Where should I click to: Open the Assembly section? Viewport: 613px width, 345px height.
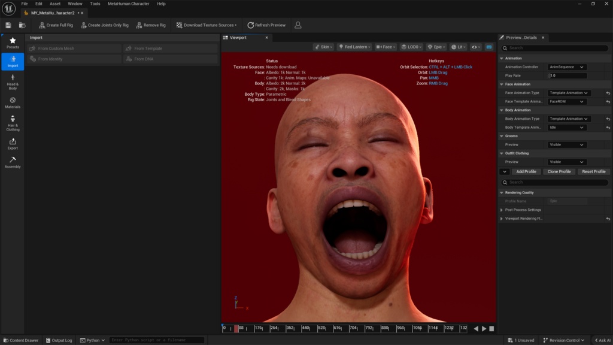tap(13, 162)
